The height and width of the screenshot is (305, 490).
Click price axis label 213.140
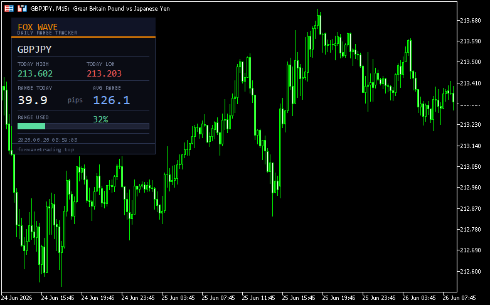tap(471, 146)
